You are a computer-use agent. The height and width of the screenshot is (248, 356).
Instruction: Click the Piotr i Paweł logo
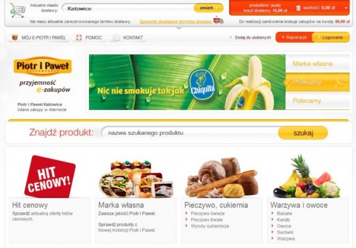coord(42,66)
